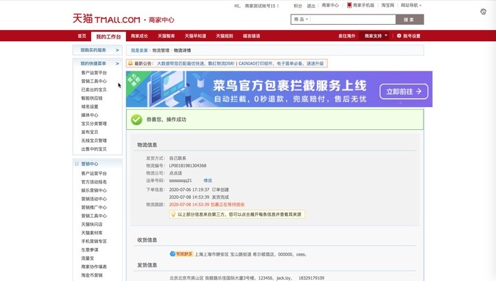This screenshot has width=496, height=281.
Task: Click the blue Wangwang contact icon
Action: tap(172, 254)
